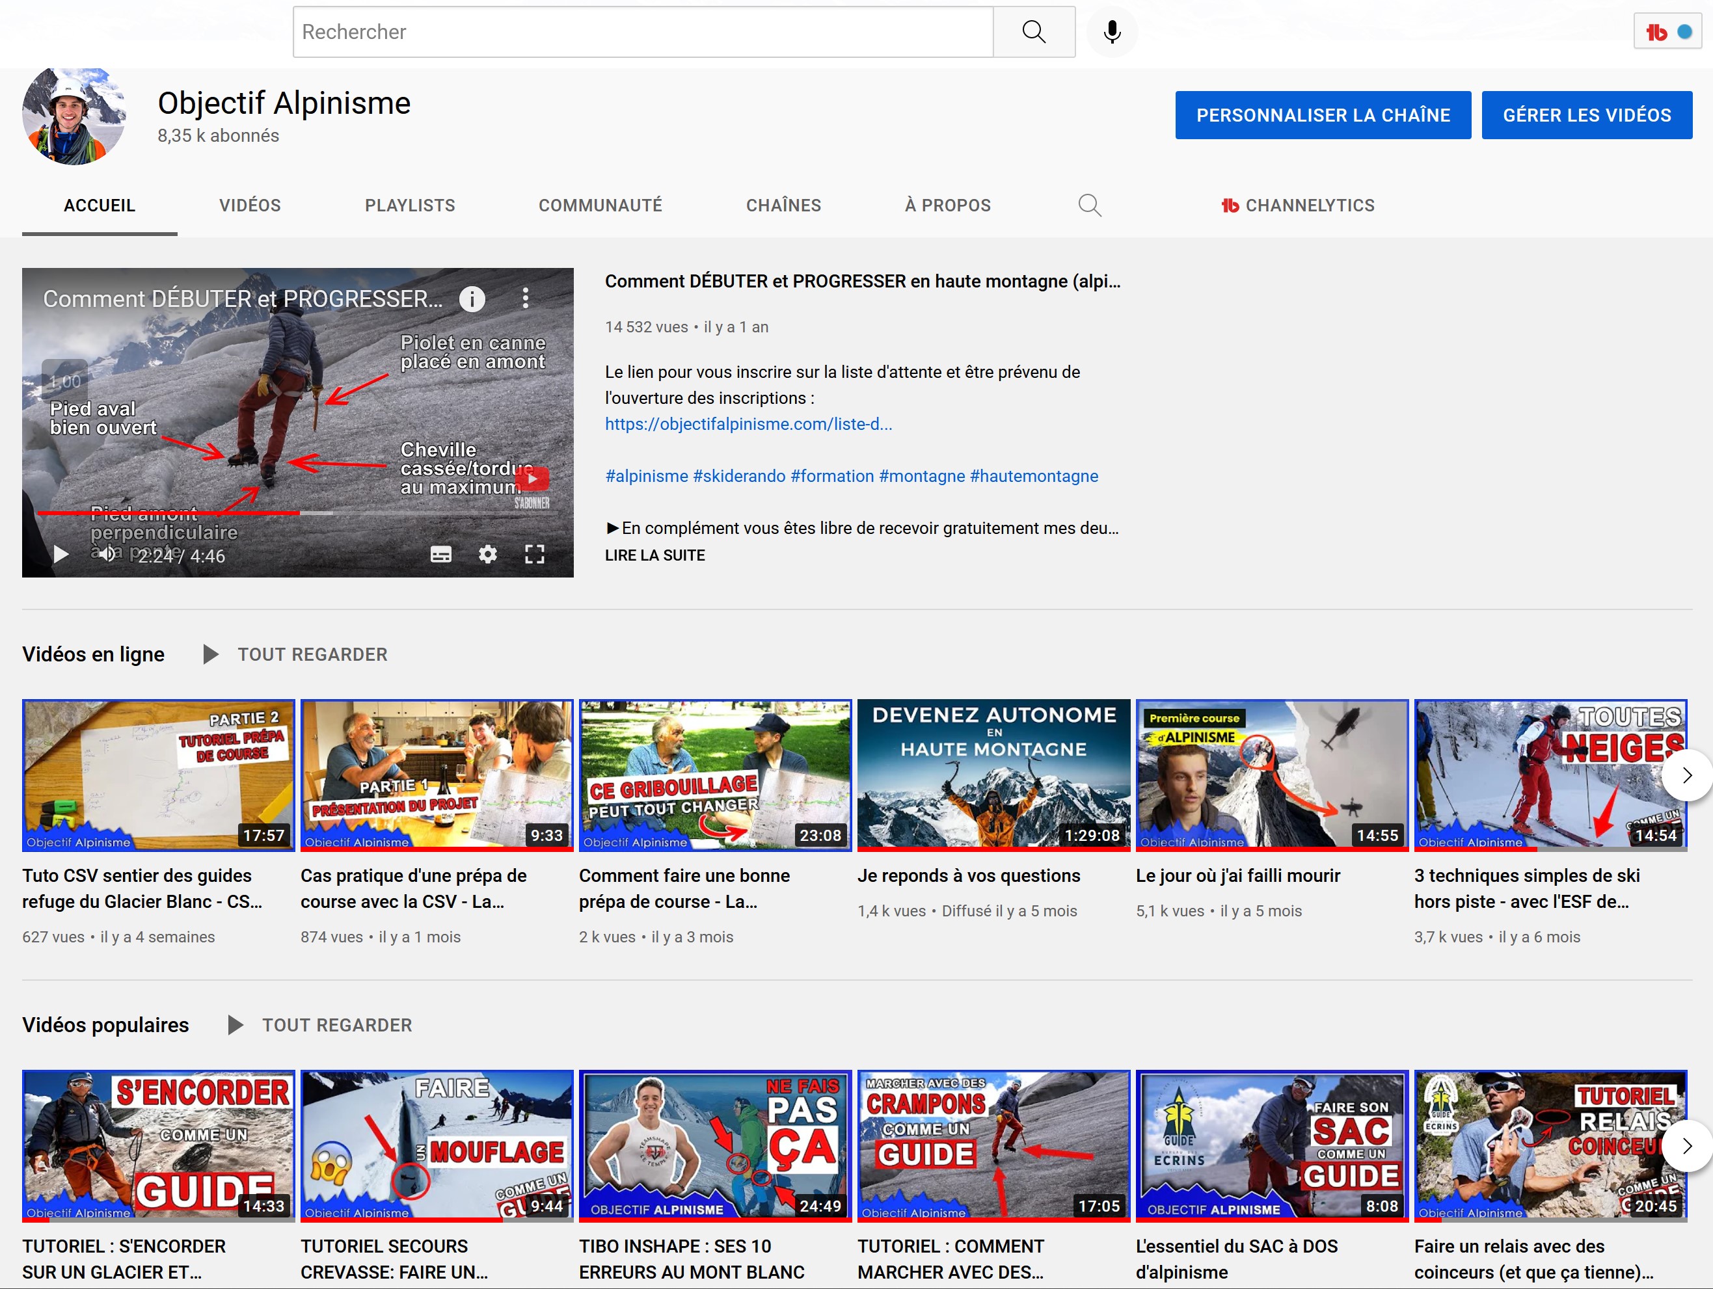Click PERSONNALISER LA CHAÎNE button
Viewport: 1713px width, 1289px height.
(1323, 115)
